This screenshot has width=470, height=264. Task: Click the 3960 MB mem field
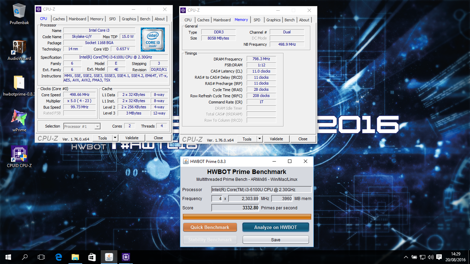pyautogui.click(x=282, y=199)
